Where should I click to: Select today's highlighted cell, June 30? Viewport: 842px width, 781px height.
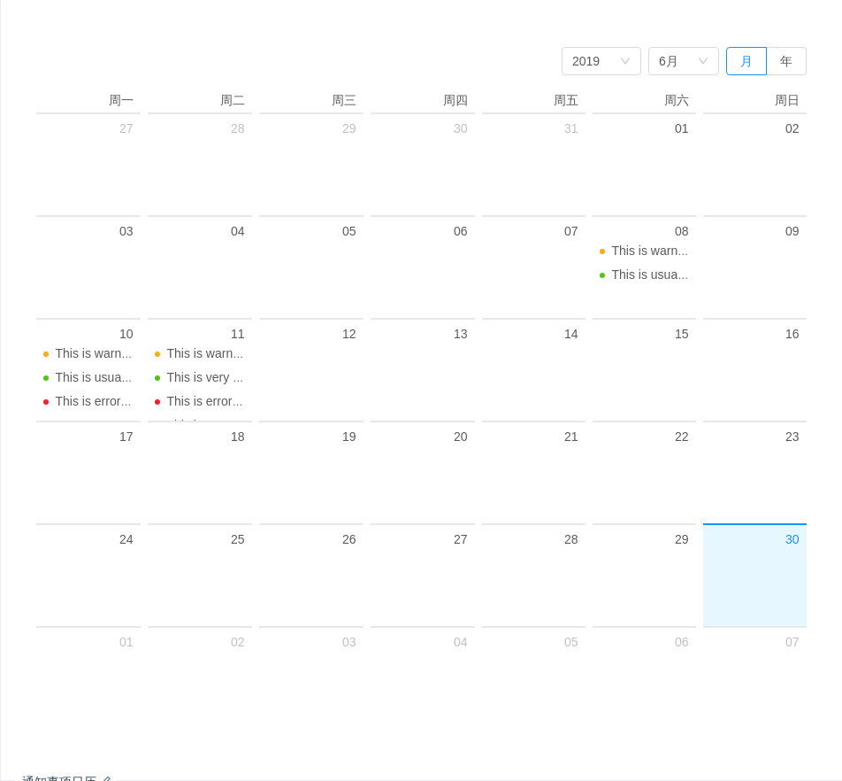[x=754, y=575]
